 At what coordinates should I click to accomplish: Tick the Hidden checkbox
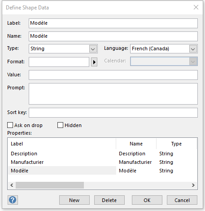(60, 125)
